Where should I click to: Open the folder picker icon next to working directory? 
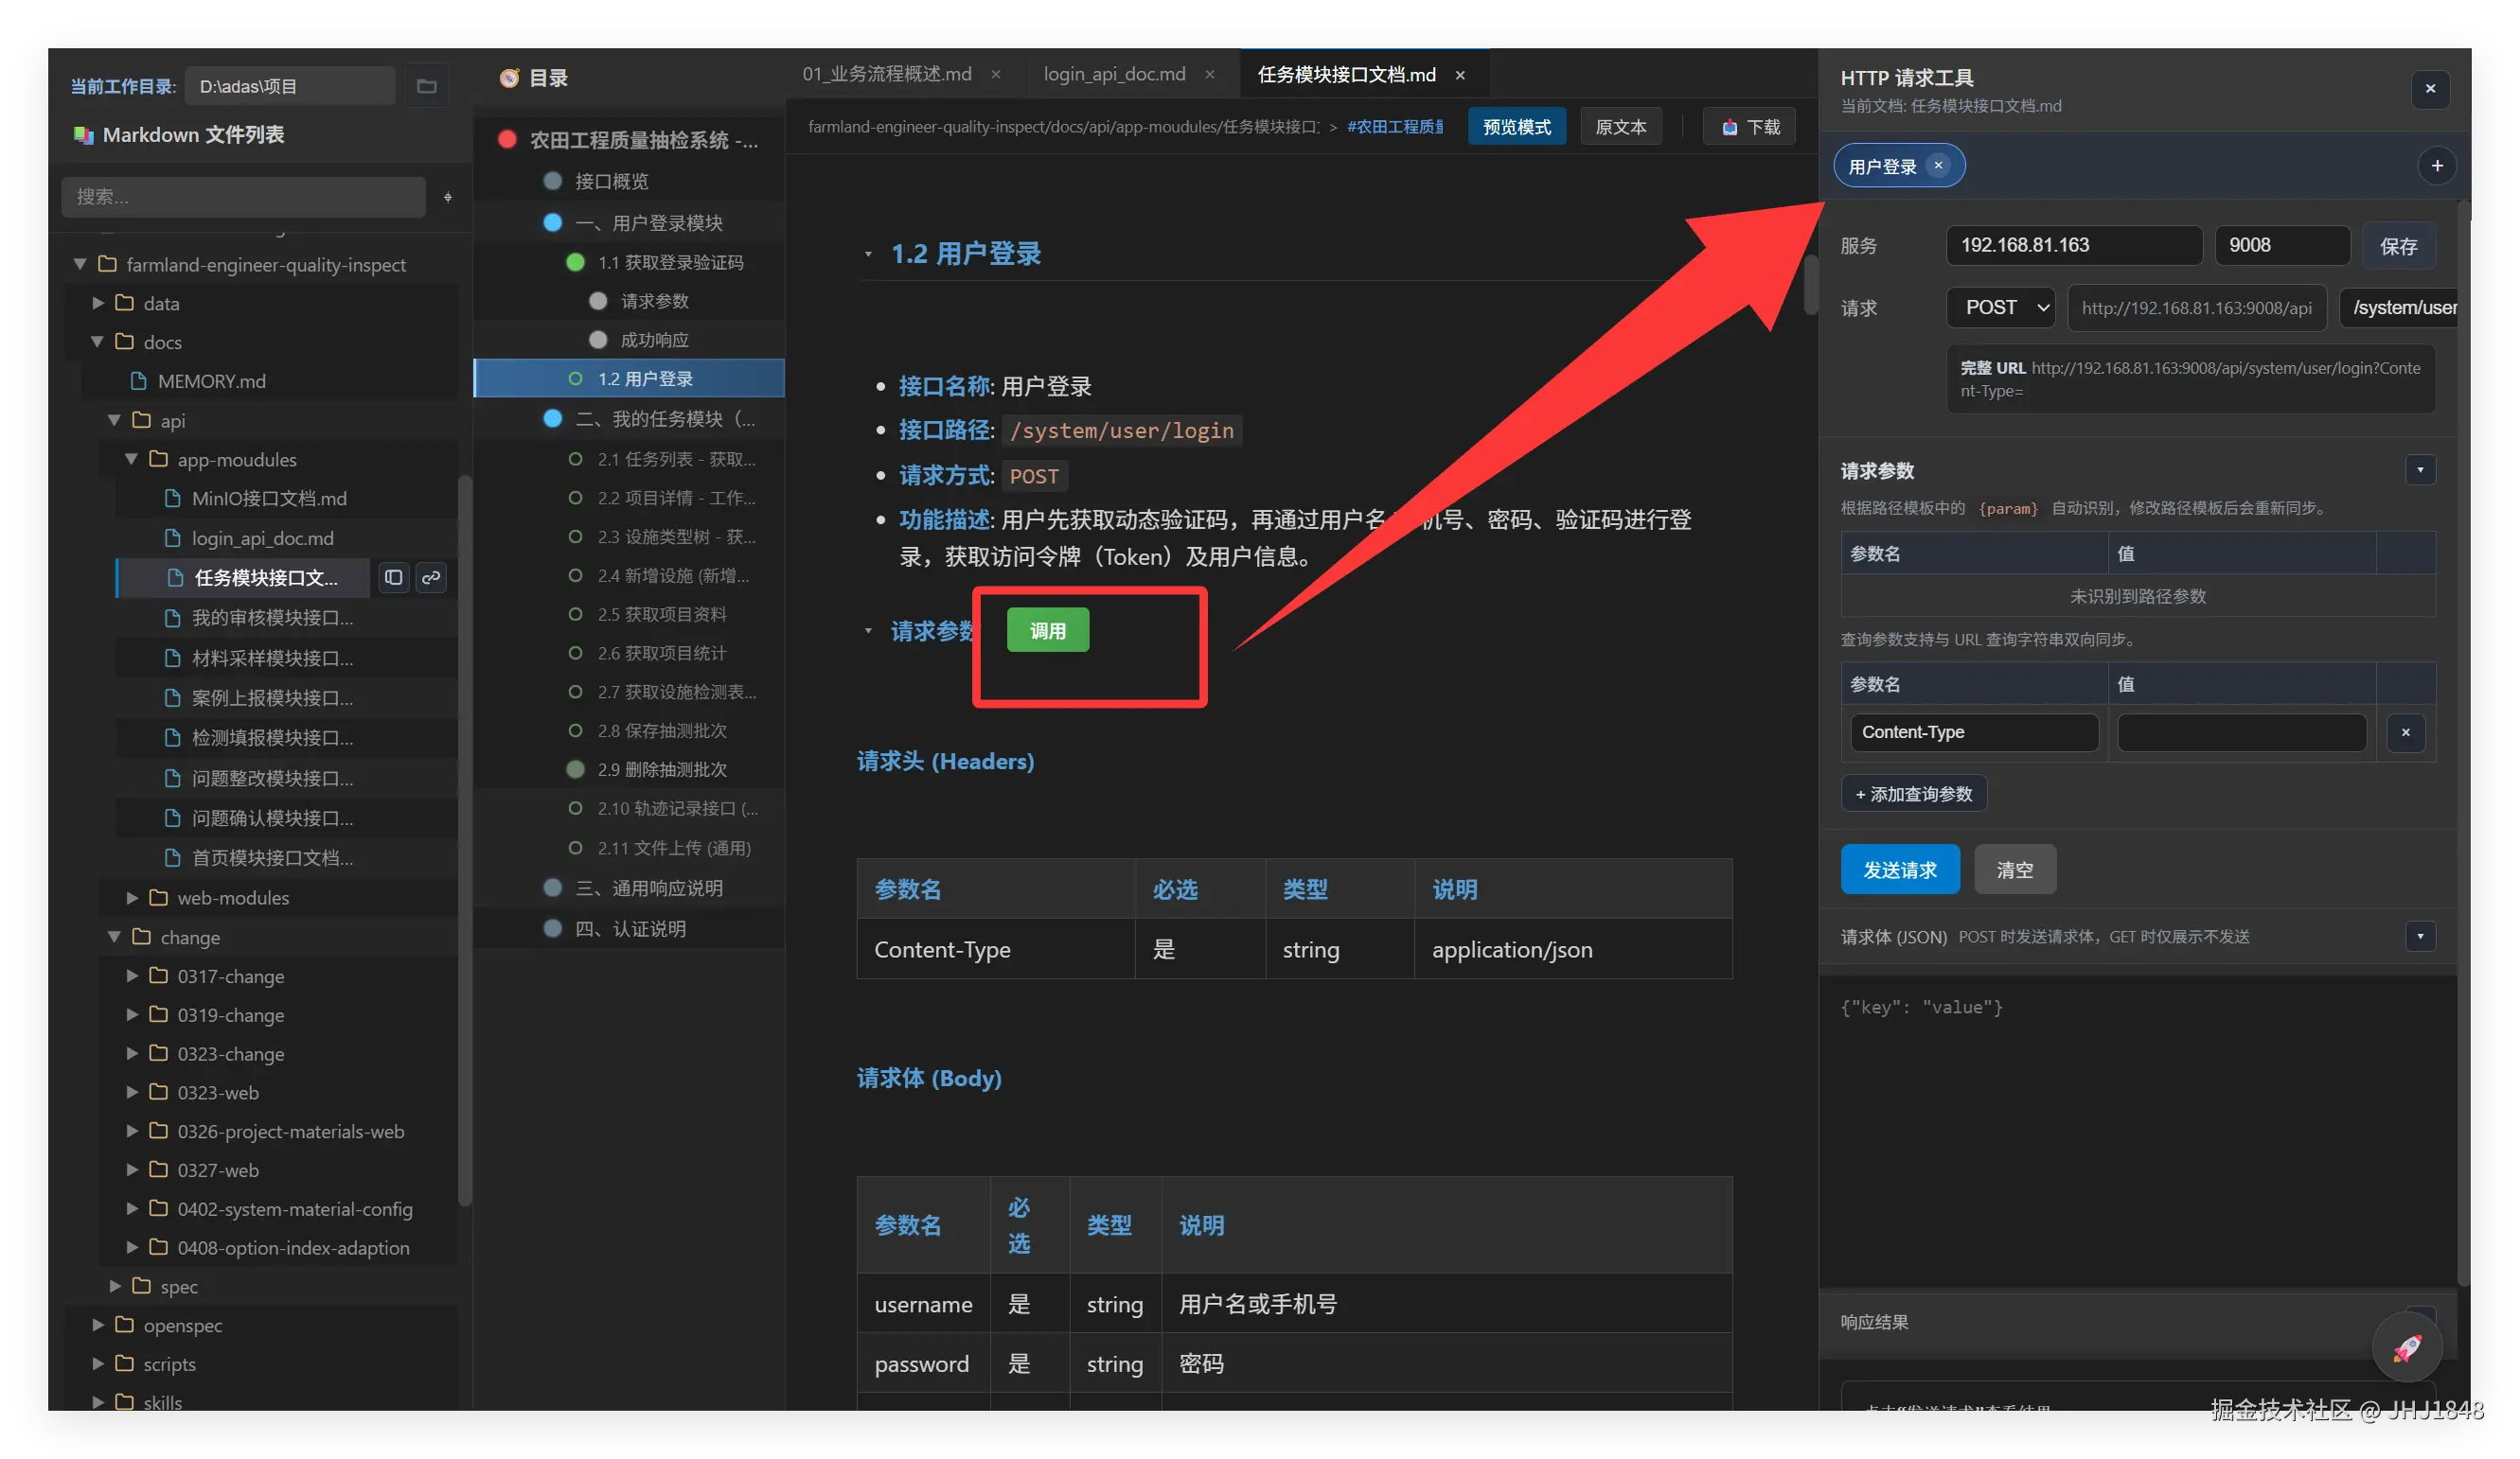[x=426, y=86]
